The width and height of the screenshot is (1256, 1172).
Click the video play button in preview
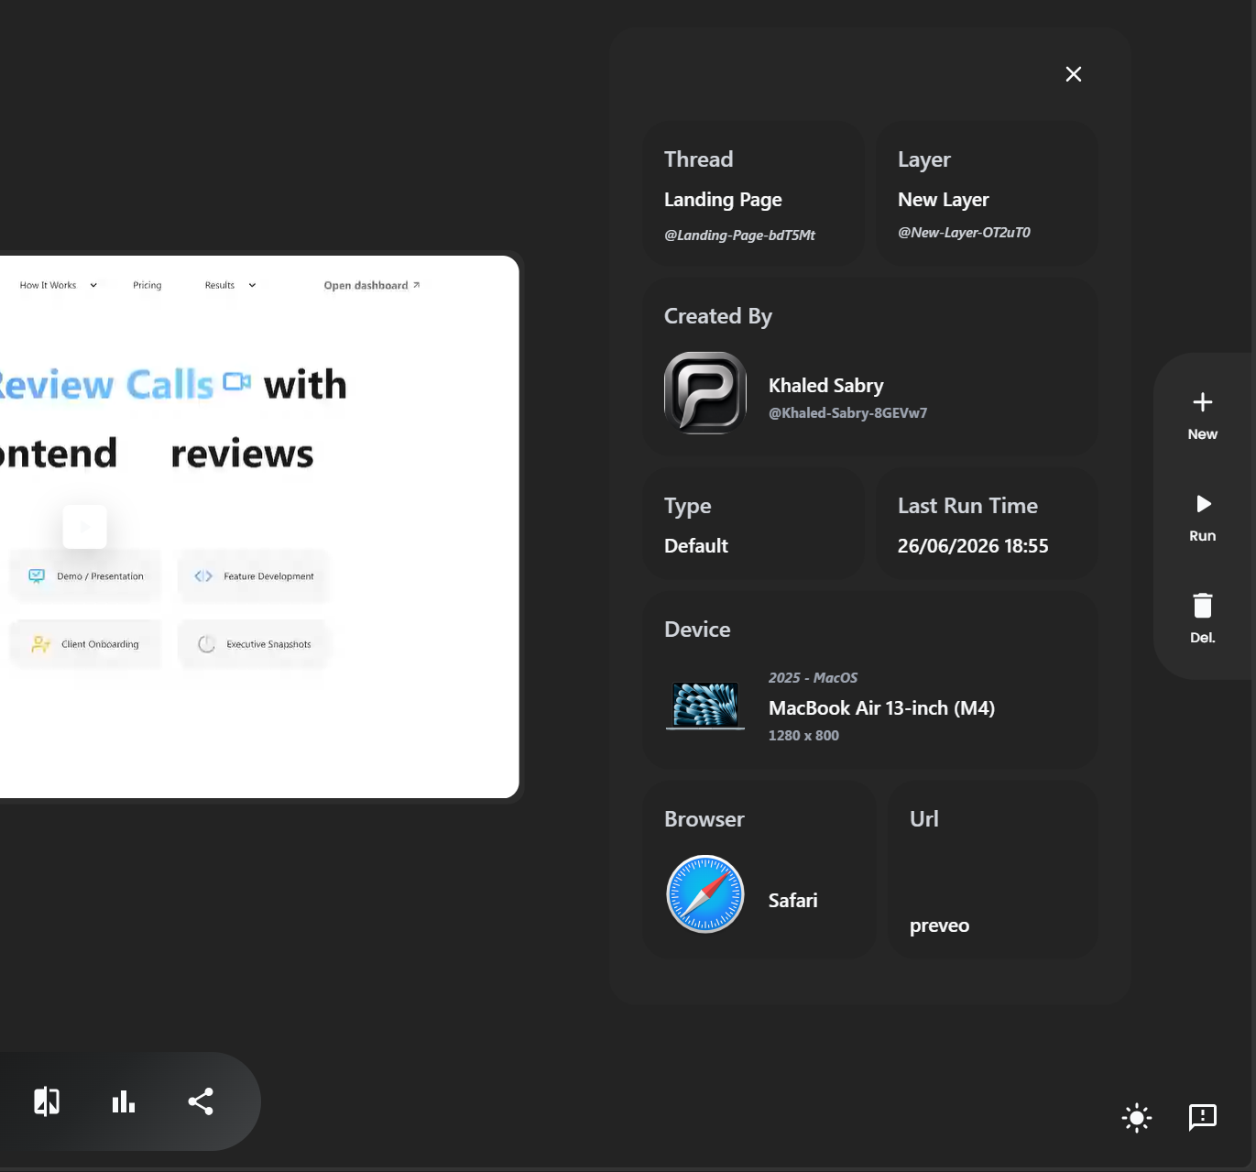pyautogui.click(x=85, y=527)
